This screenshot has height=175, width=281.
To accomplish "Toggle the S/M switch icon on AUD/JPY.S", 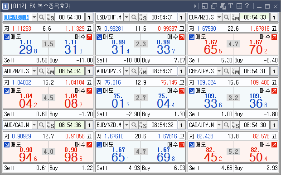I will pos(143,71).
